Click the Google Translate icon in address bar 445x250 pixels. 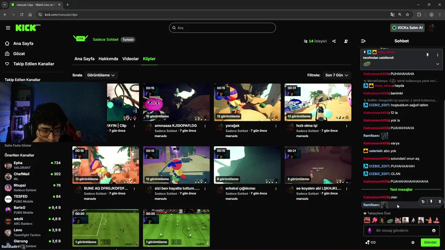tap(393, 15)
